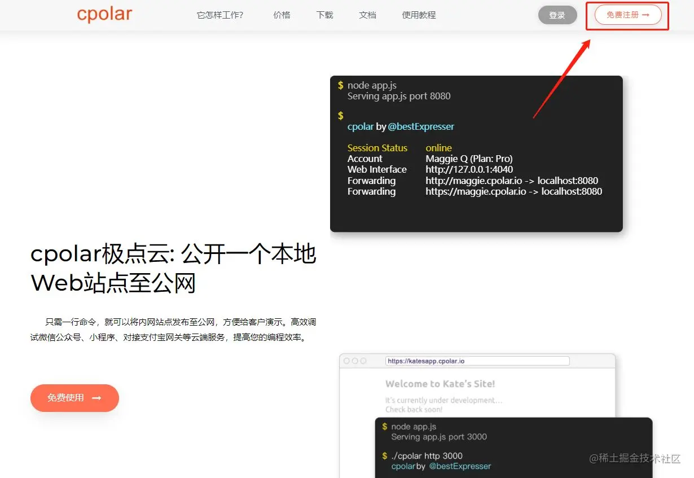
Task: Click the Session Status online text
Action: [399, 148]
